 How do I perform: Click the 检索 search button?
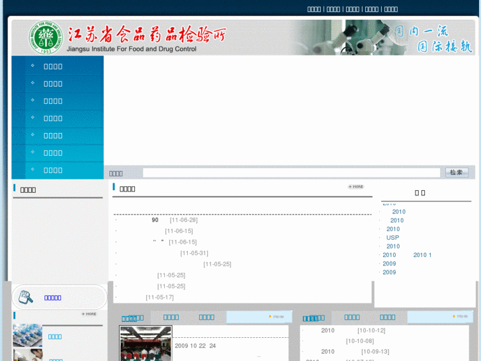click(x=457, y=172)
